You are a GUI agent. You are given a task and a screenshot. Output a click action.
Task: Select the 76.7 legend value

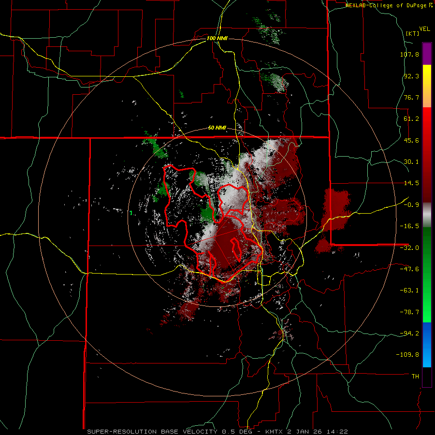point(411,97)
